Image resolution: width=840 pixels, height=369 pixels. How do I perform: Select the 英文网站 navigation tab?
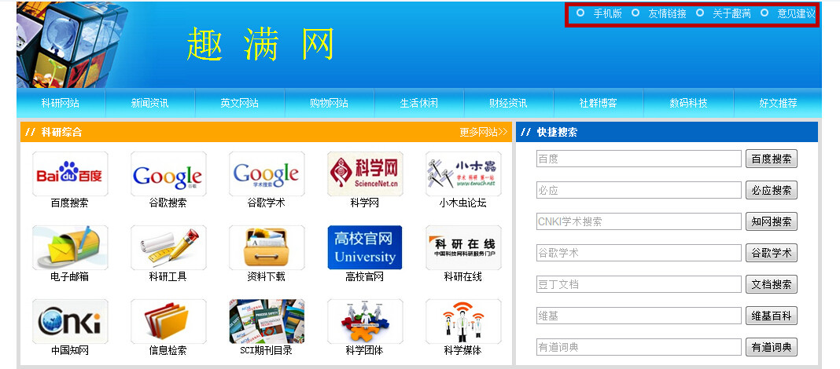pyautogui.click(x=239, y=103)
